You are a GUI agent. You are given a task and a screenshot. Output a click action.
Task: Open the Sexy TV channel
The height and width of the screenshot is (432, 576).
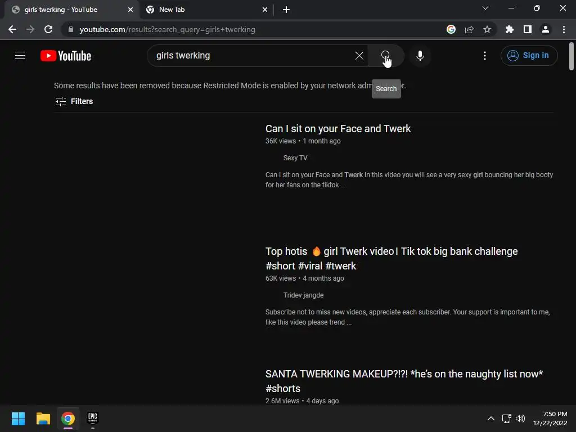click(295, 158)
